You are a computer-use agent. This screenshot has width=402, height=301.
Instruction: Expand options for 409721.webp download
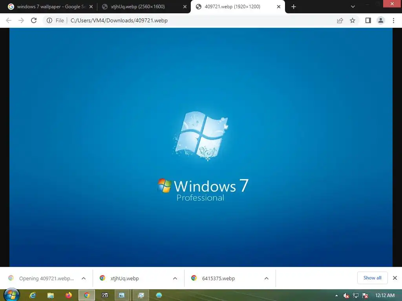[84, 278]
